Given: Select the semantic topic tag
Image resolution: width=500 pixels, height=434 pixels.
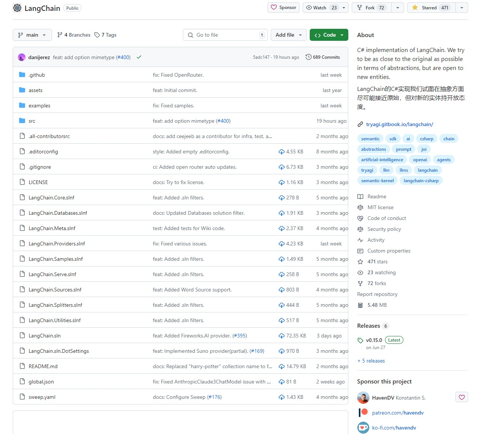Looking at the screenshot, I should pos(370,139).
